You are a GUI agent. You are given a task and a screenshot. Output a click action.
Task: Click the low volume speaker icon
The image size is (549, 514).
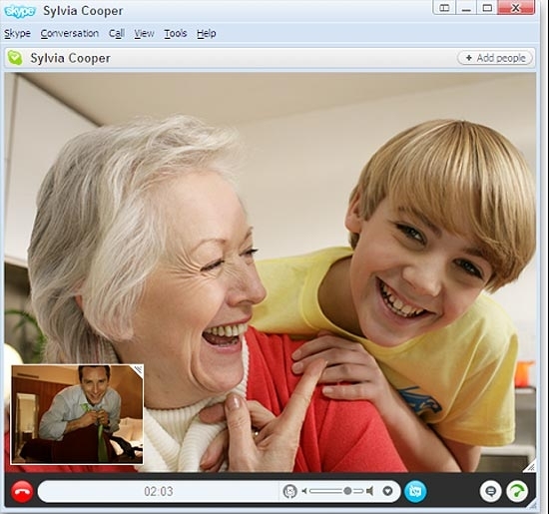pyautogui.click(x=304, y=491)
